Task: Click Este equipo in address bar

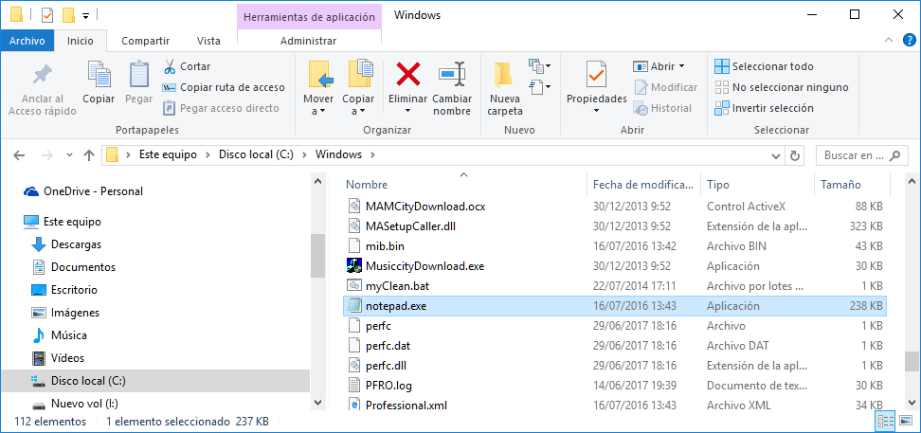Action: (x=168, y=155)
